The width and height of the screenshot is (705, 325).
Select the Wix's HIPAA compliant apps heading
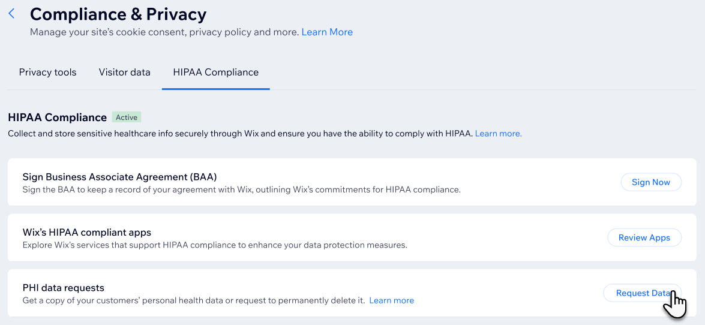point(86,232)
